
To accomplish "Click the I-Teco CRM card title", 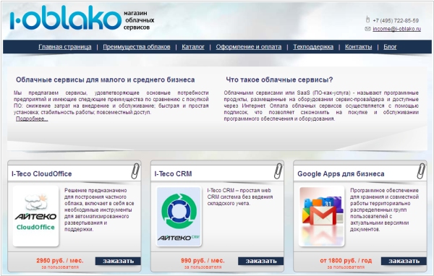I will (x=173, y=173).
